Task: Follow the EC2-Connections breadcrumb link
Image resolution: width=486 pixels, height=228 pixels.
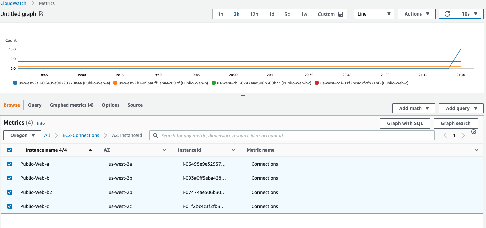Action: [x=81, y=135]
